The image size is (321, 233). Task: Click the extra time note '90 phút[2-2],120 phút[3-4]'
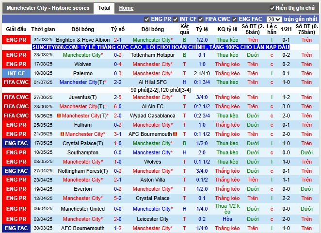160,90
